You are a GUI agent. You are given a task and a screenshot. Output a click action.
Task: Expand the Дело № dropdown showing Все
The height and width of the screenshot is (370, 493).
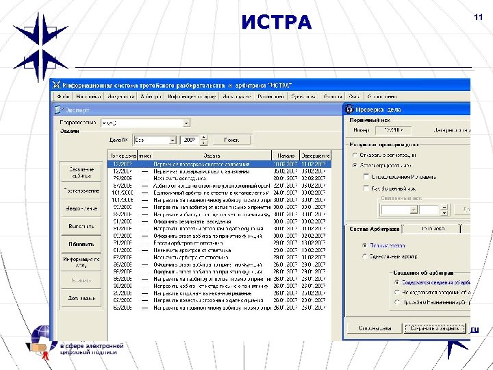click(173, 140)
